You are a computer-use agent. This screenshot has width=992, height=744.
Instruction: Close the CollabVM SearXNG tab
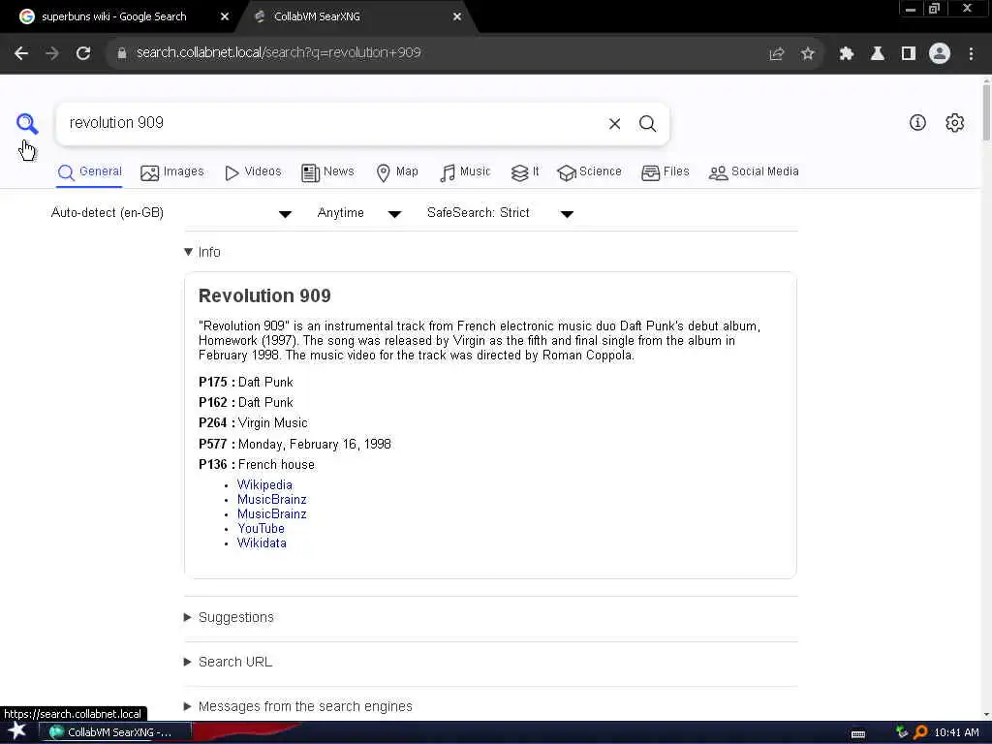click(x=457, y=17)
